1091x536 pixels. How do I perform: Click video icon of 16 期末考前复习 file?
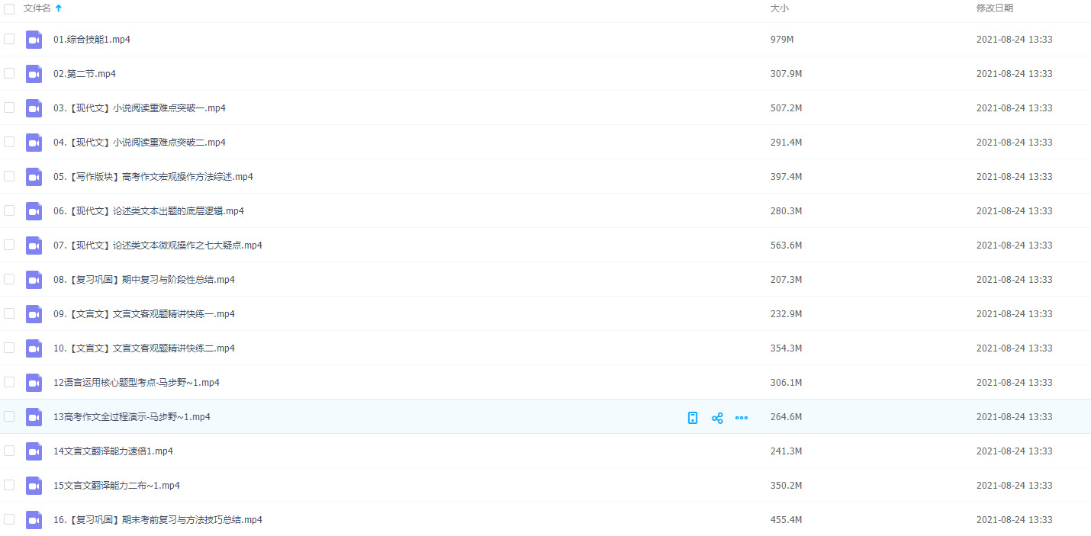click(x=34, y=520)
